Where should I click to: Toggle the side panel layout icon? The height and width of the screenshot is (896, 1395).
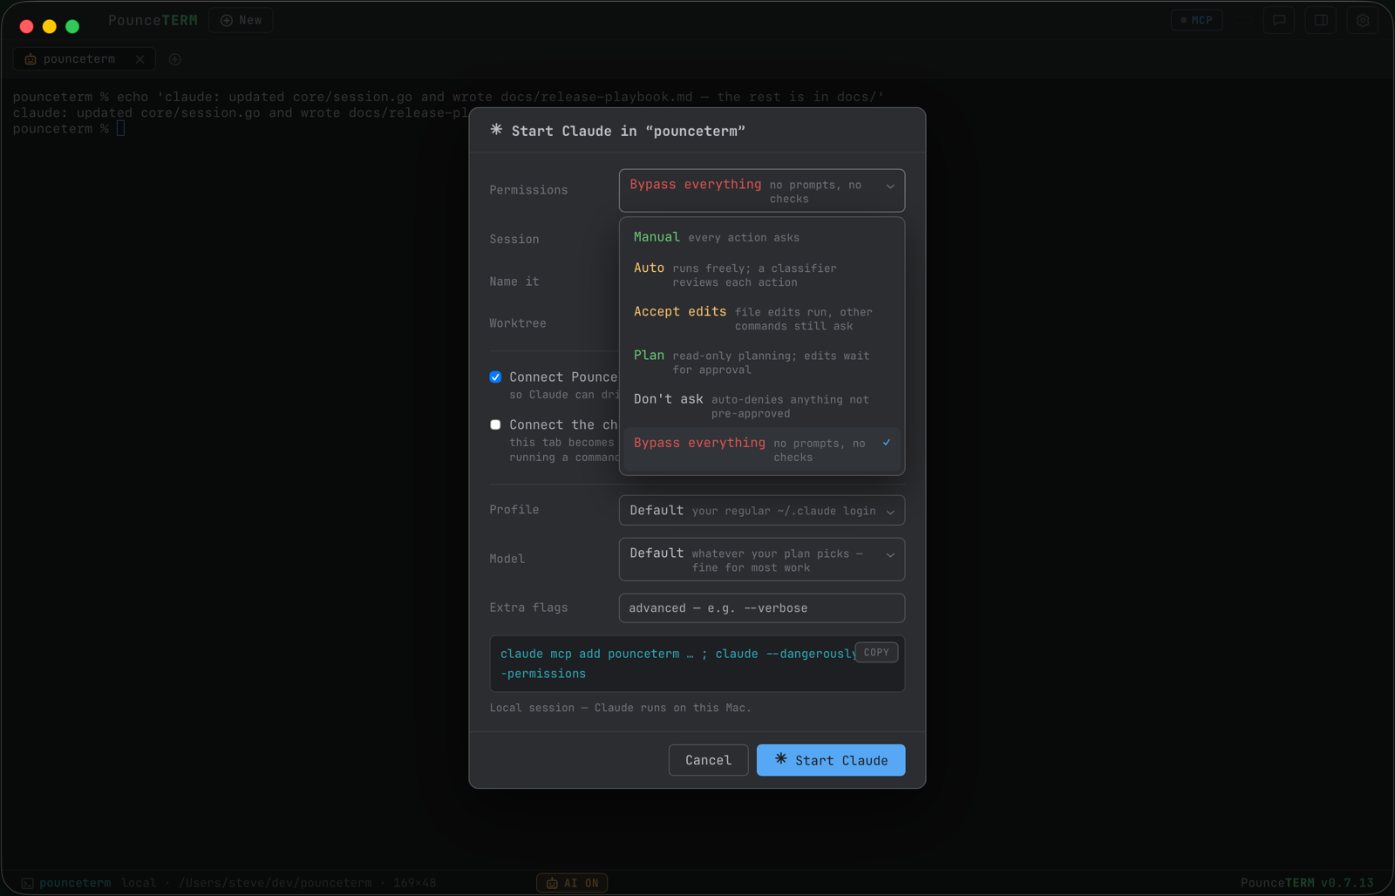tap(1321, 20)
